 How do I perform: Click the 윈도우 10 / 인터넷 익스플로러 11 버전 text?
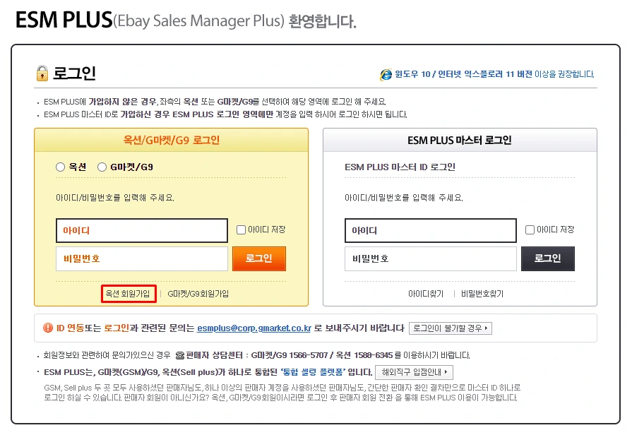pyautogui.click(x=463, y=74)
